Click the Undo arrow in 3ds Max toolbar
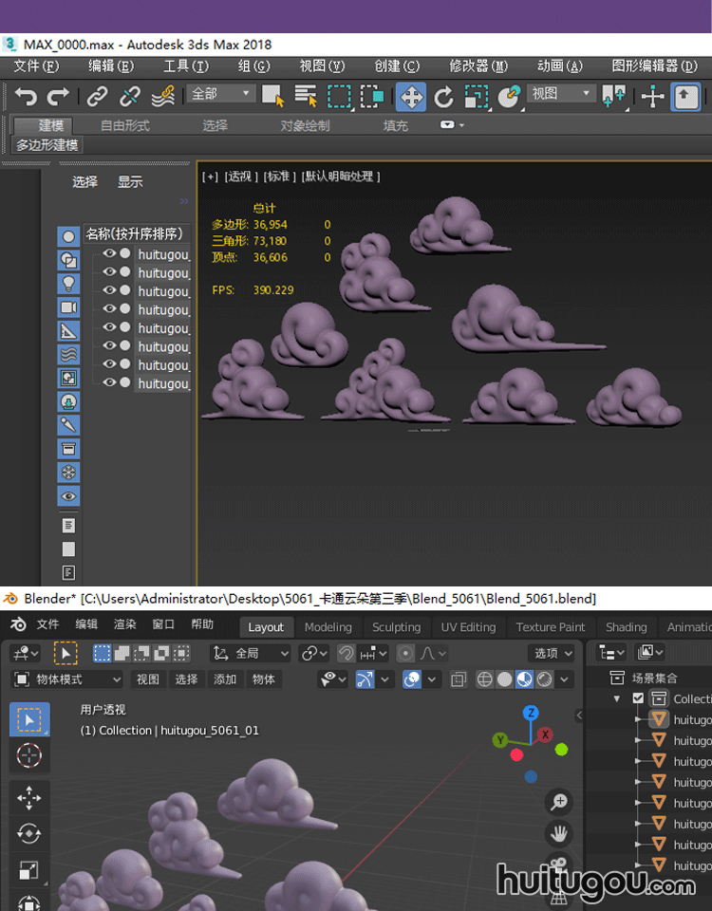Screen dimensions: 712x911 (x=26, y=97)
